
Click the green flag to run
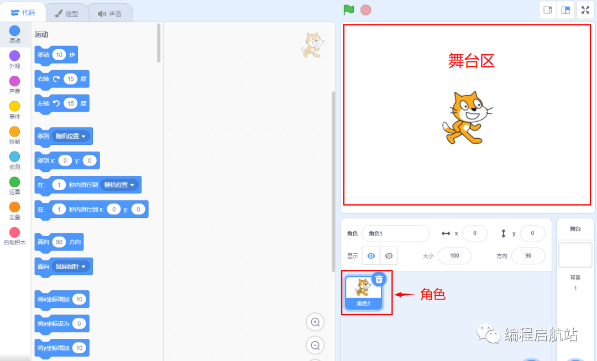pyautogui.click(x=348, y=10)
